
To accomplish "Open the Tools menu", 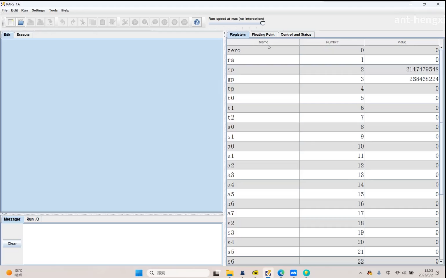I will tap(53, 10).
